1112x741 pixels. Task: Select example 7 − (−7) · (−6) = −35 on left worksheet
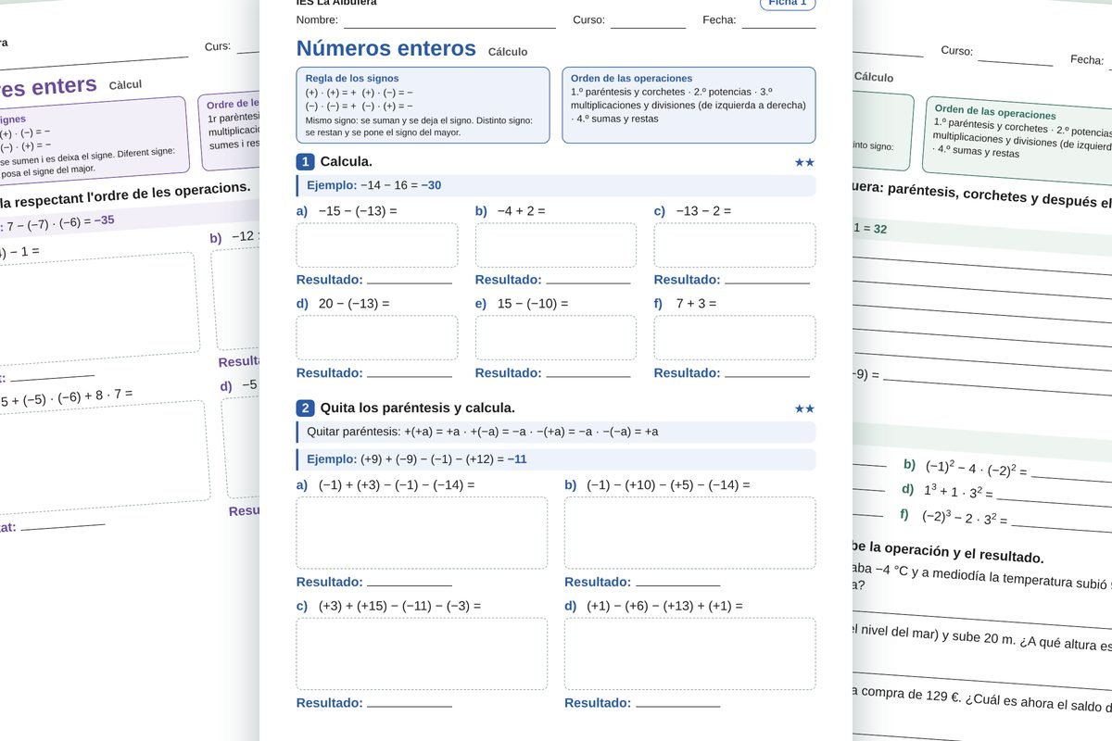pos(60,223)
